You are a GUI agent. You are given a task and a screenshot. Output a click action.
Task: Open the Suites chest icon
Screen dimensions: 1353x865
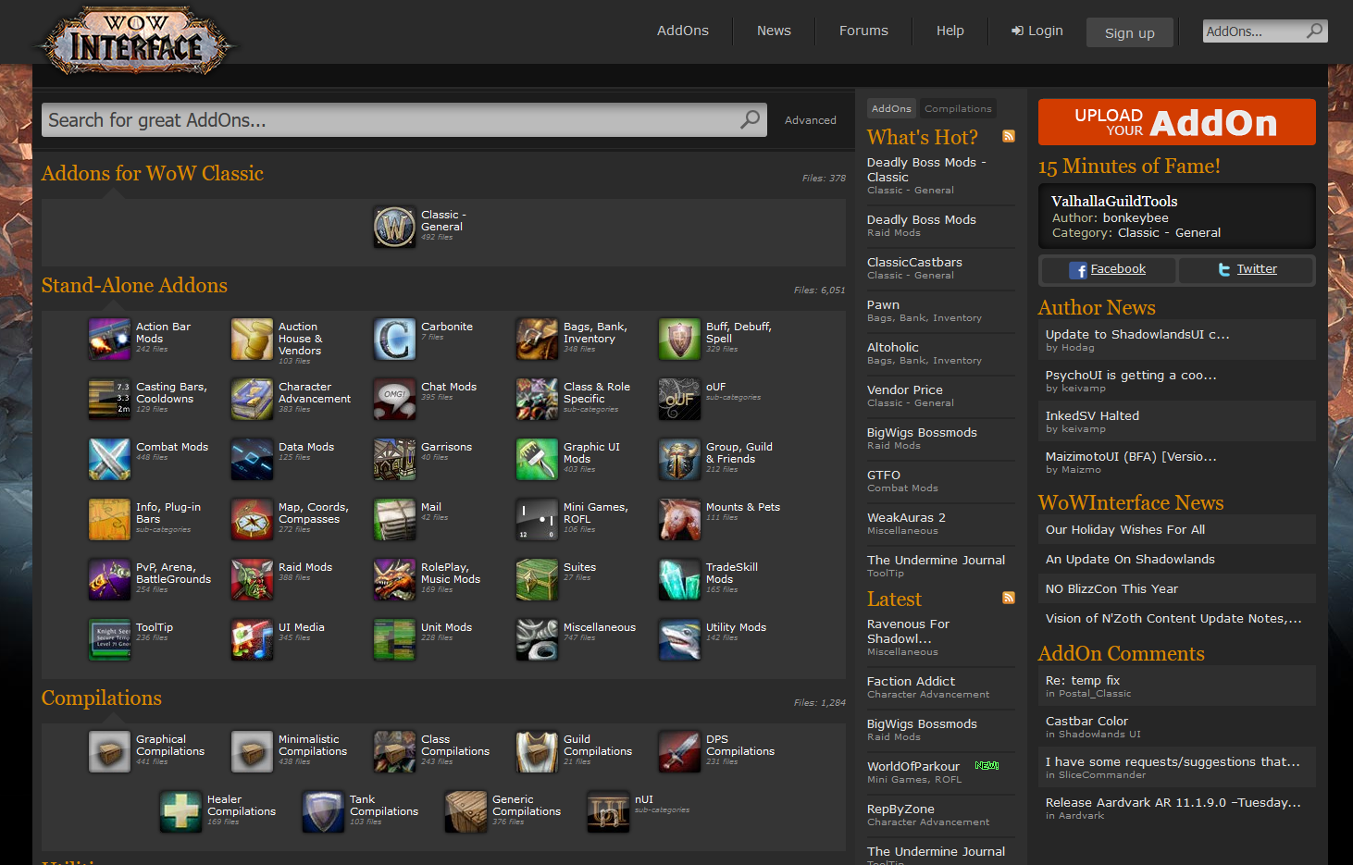(x=537, y=579)
